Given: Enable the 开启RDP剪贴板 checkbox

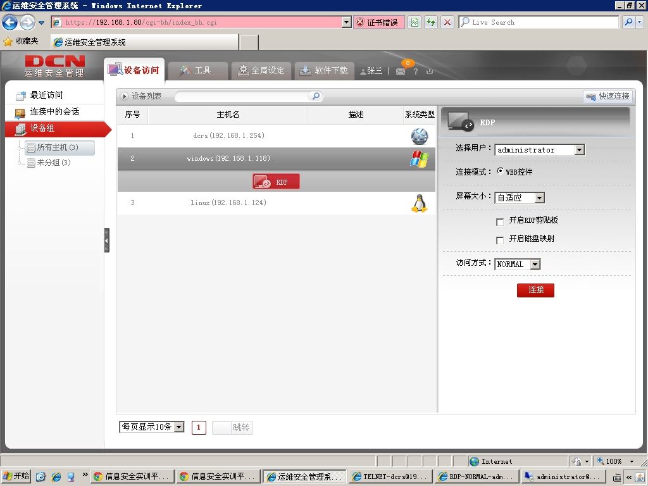Looking at the screenshot, I should coord(500,222).
